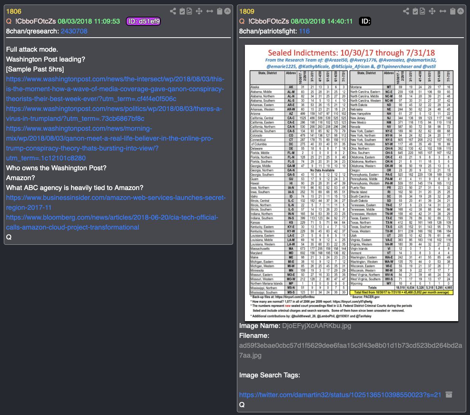Open the 2430708 qresearch post link
Image resolution: width=470 pixels, height=415 pixels.
pos(74,31)
